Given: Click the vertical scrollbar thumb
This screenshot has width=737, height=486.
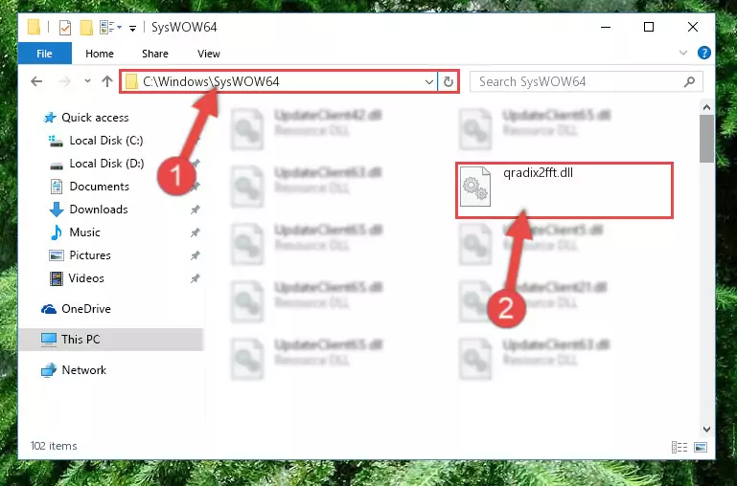Looking at the screenshot, I should [x=706, y=139].
